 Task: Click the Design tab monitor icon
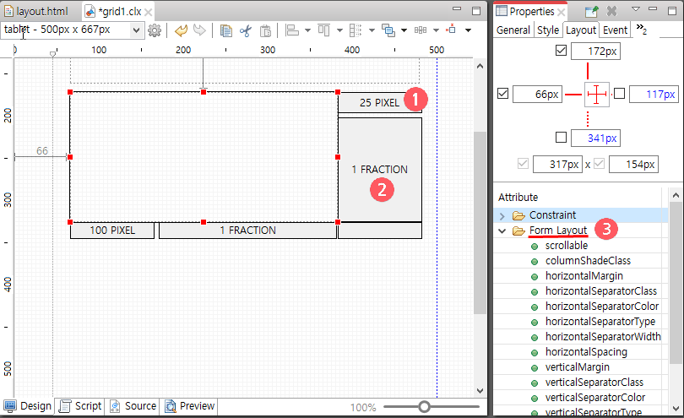10,406
